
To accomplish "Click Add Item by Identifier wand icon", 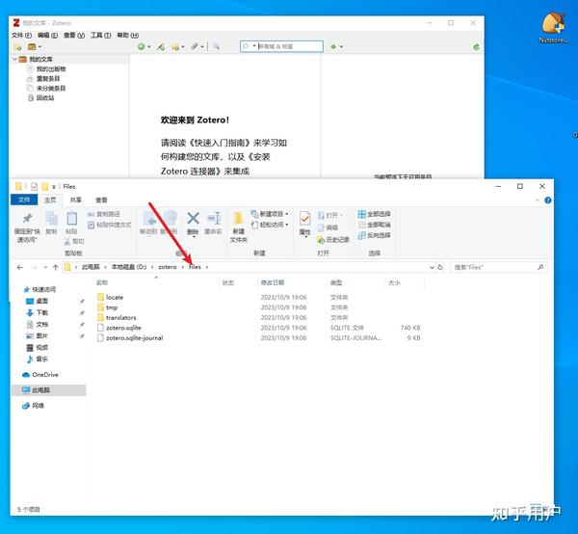I will click(161, 47).
